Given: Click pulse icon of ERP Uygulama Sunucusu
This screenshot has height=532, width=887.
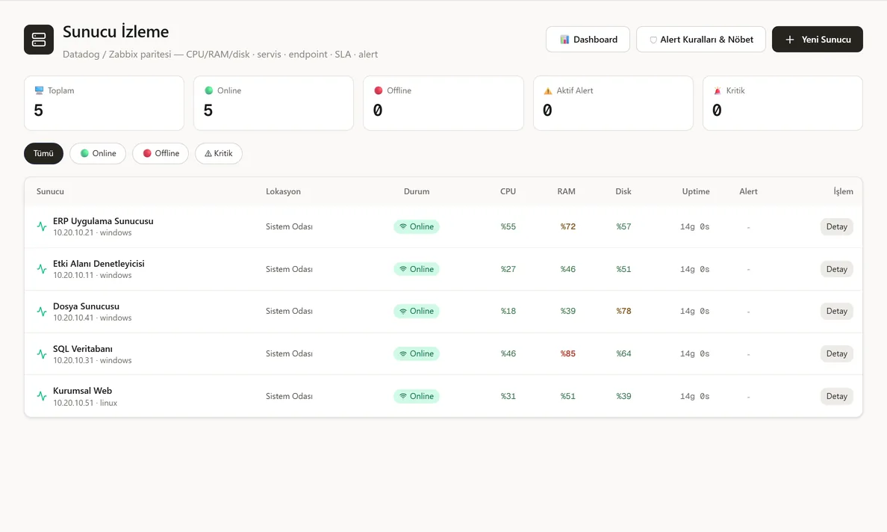Looking at the screenshot, I should pyautogui.click(x=42, y=226).
